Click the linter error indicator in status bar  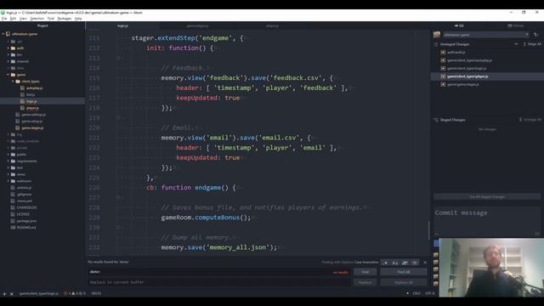(x=68, y=293)
